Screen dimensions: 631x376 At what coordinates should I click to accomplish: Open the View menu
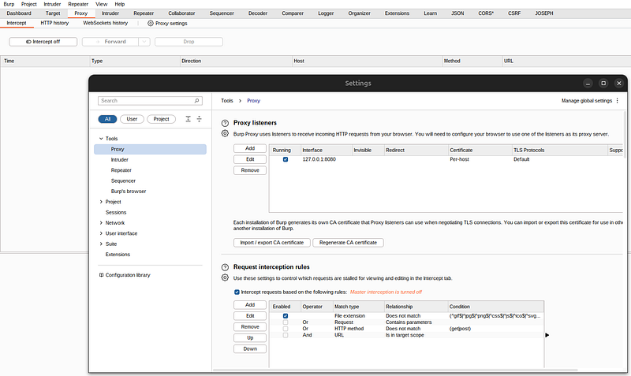(102, 4)
